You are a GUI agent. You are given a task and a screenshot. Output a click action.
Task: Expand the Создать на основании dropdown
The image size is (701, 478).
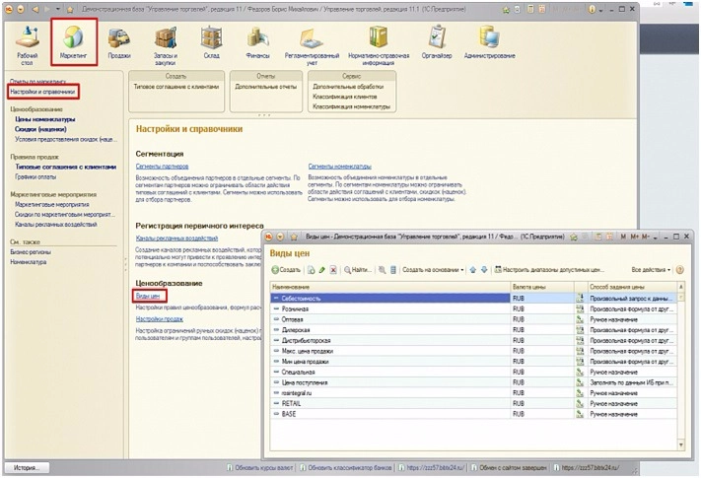[433, 269]
